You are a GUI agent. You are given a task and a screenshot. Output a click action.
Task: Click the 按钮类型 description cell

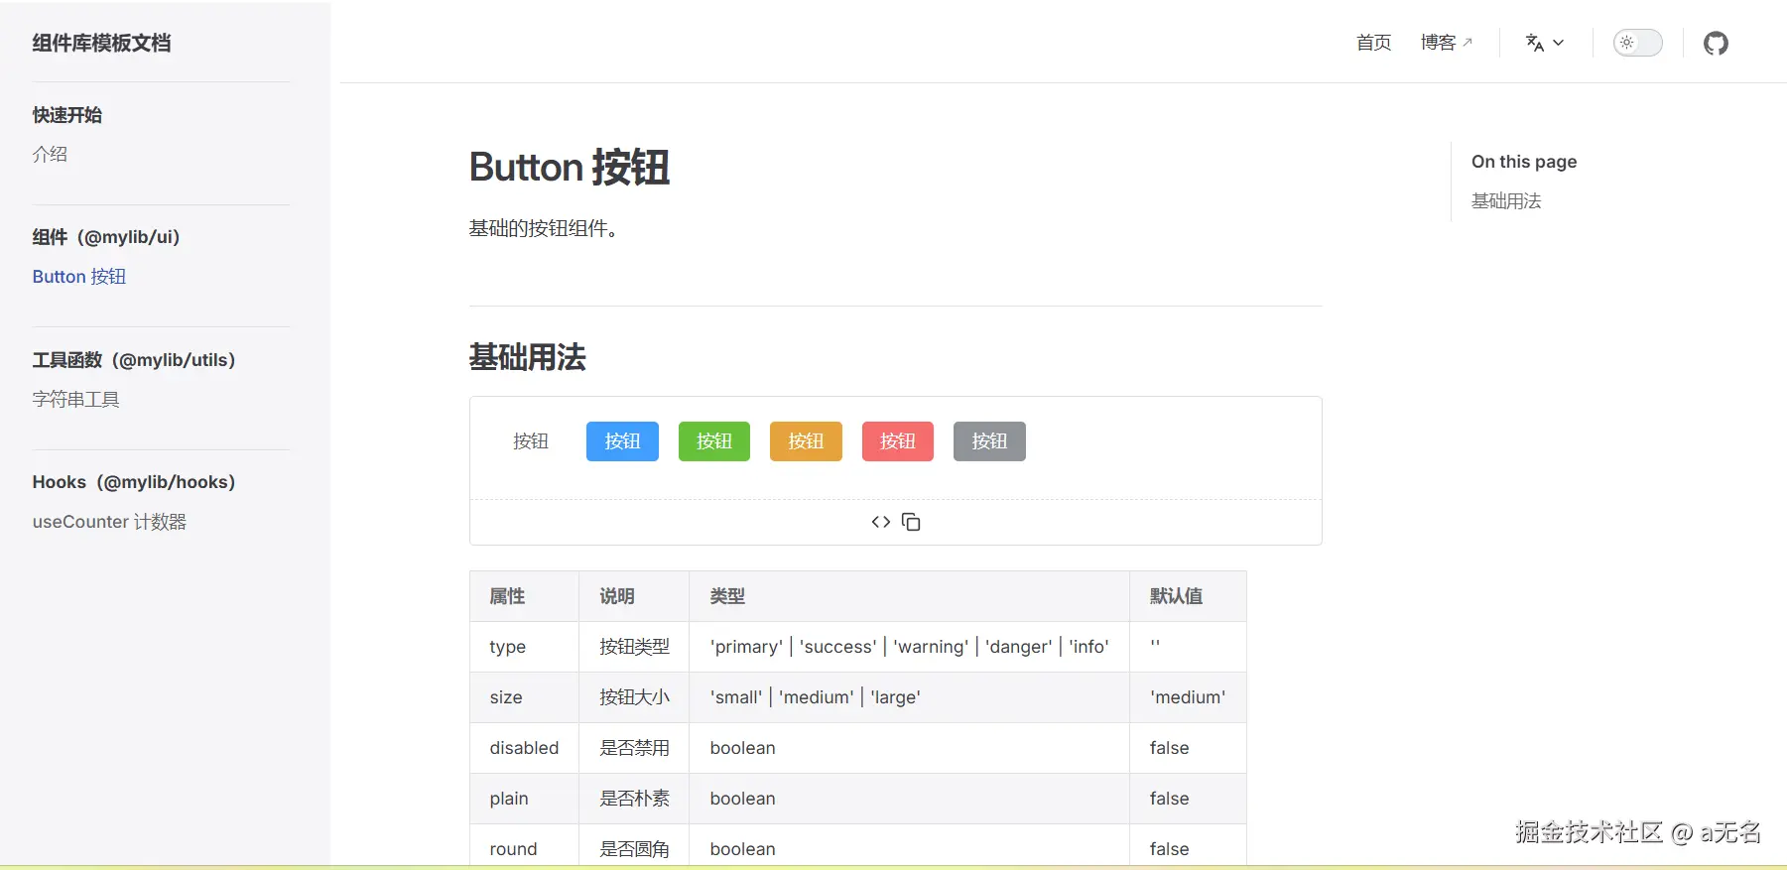pyautogui.click(x=634, y=647)
